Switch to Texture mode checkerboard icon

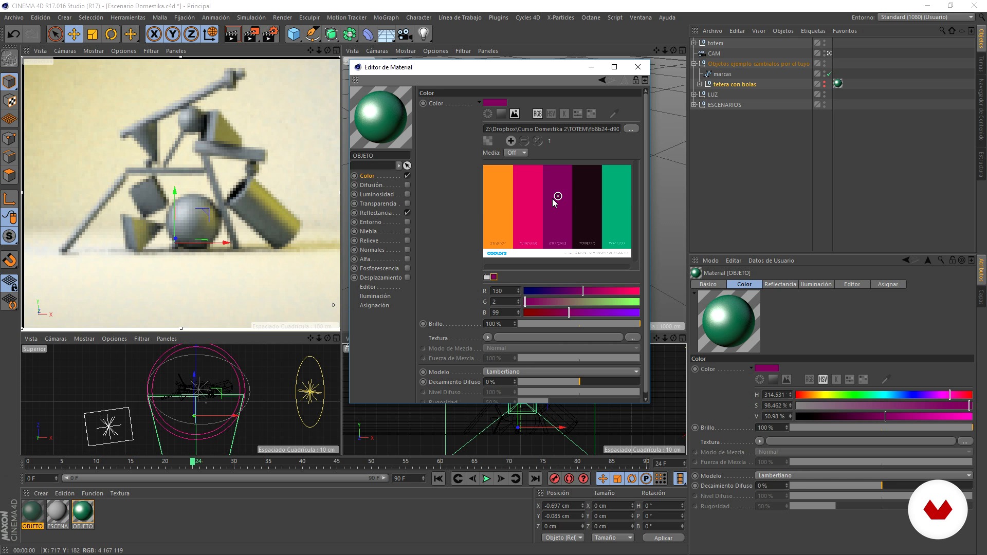(x=9, y=101)
